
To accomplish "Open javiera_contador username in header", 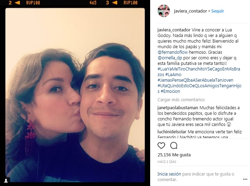I will 190,11.
